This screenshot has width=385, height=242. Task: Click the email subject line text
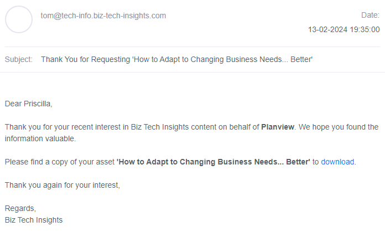pyautogui.click(x=177, y=59)
